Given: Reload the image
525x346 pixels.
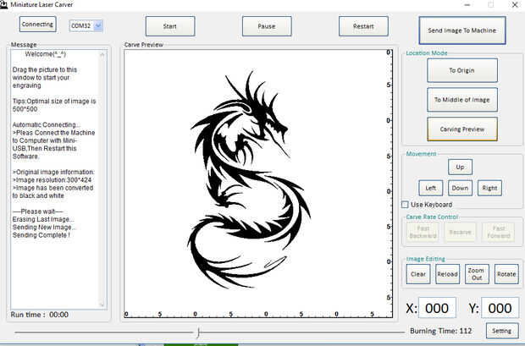Looking at the screenshot, I should click(447, 274).
